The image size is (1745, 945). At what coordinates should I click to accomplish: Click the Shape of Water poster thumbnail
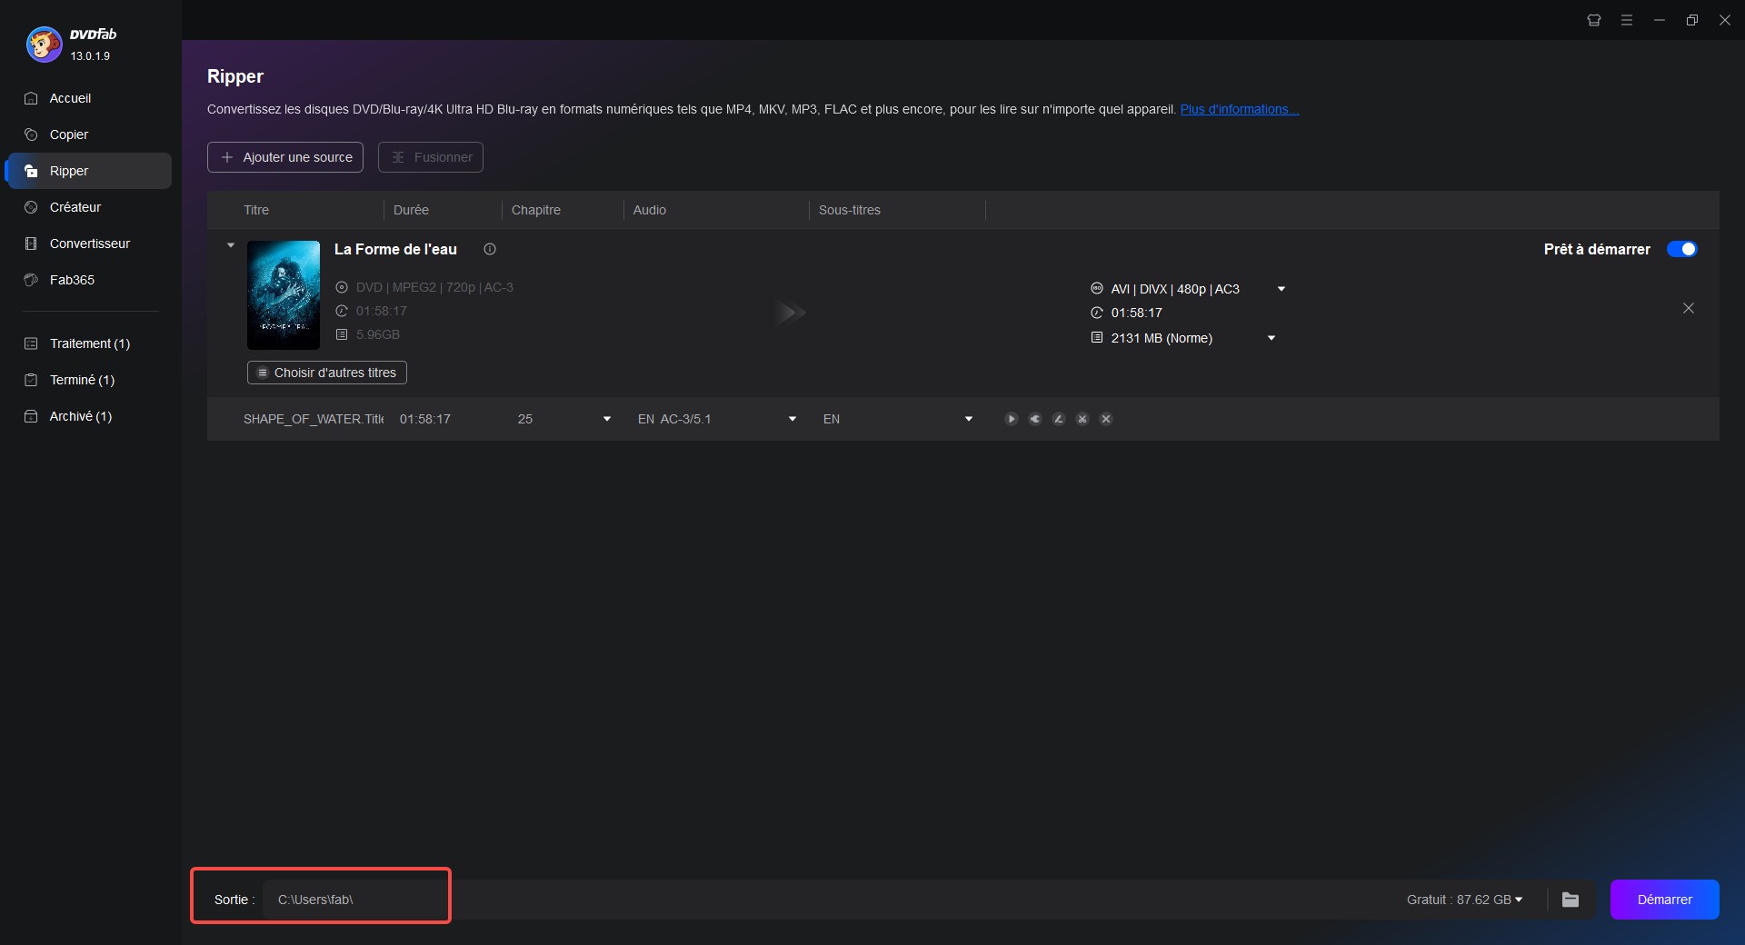284,295
